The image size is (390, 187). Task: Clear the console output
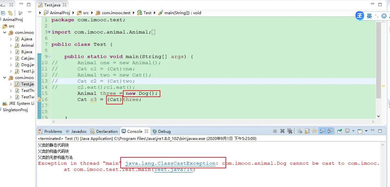300,131
